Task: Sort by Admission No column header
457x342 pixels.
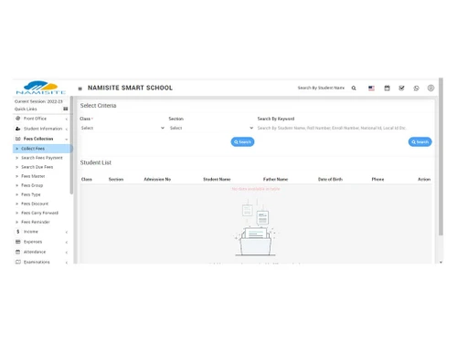Action: point(157,180)
